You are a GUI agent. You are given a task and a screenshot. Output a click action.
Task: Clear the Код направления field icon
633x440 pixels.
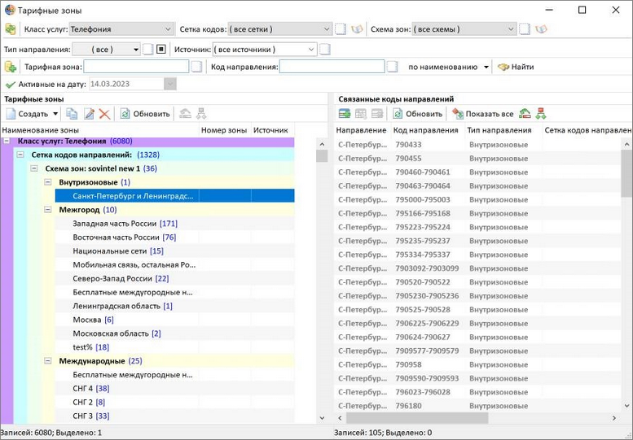[393, 67]
